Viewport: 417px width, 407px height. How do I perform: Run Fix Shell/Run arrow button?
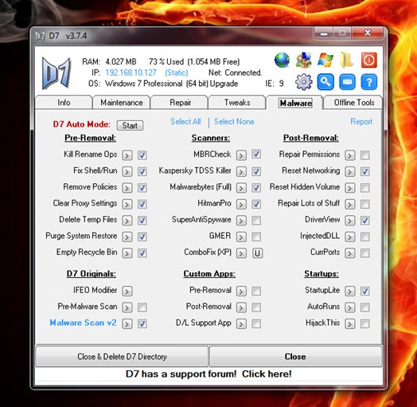[127, 171]
